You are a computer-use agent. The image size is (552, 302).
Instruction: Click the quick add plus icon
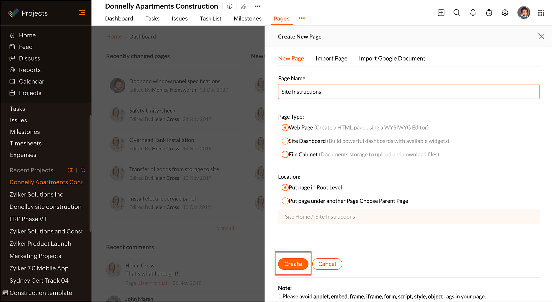(x=441, y=13)
